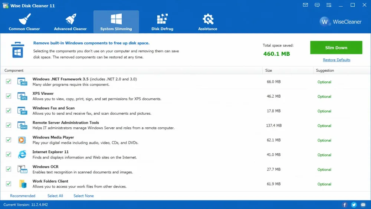The height and width of the screenshot is (209, 371).
Task: Click the Work Folders Client icon
Action: pyautogui.click(x=23, y=184)
